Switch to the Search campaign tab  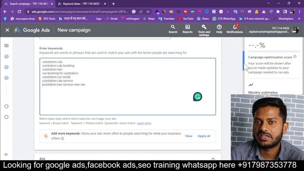[28, 4]
